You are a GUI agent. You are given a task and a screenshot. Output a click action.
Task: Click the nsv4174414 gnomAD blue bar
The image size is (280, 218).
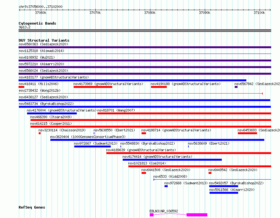pyautogui.click(x=172, y=160)
